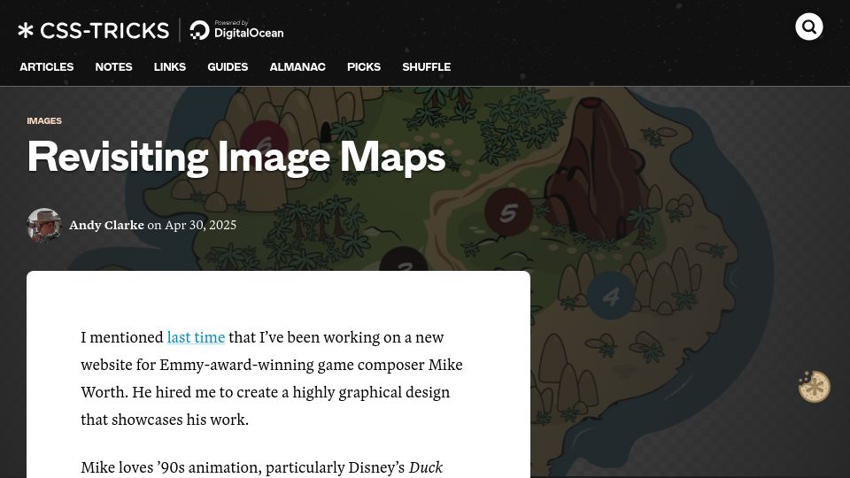Open the search magnifier icon
The width and height of the screenshot is (850, 478).
(808, 27)
